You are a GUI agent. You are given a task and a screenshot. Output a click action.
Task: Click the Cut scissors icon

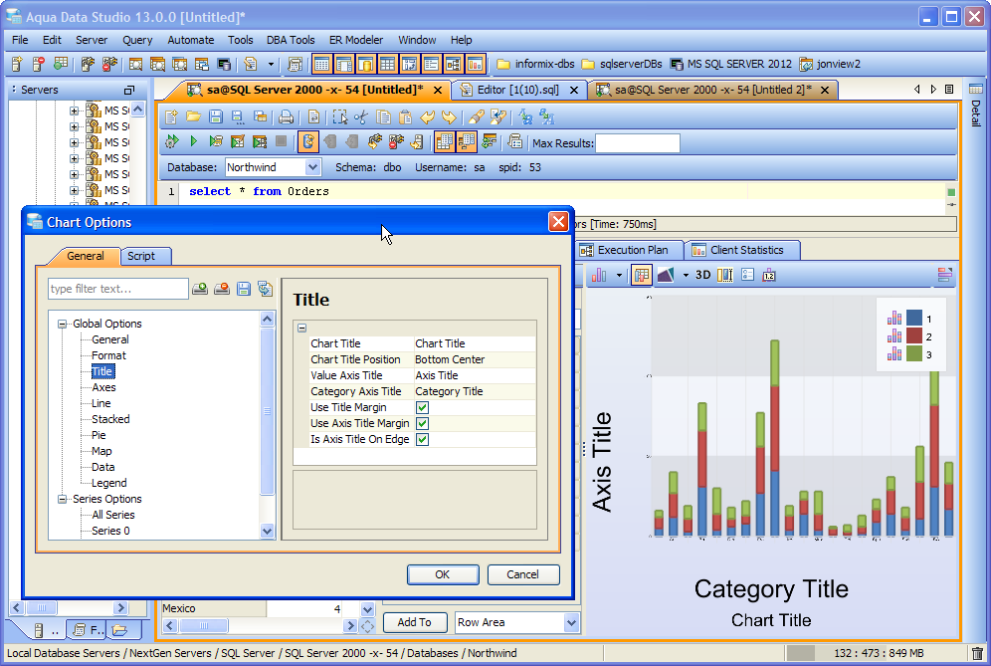361,116
